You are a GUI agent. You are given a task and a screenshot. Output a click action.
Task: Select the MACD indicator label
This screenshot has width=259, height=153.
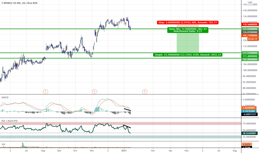5,97
